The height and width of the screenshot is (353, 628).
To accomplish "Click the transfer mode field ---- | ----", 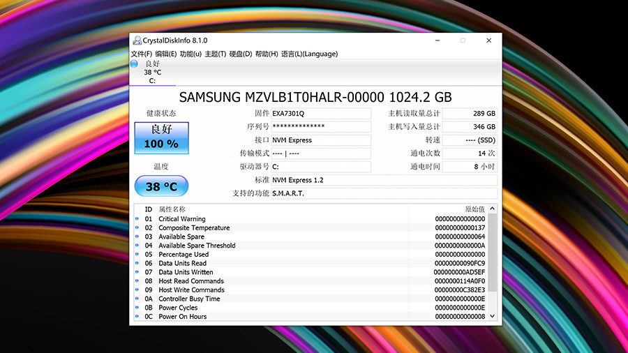I will pyautogui.click(x=321, y=153).
